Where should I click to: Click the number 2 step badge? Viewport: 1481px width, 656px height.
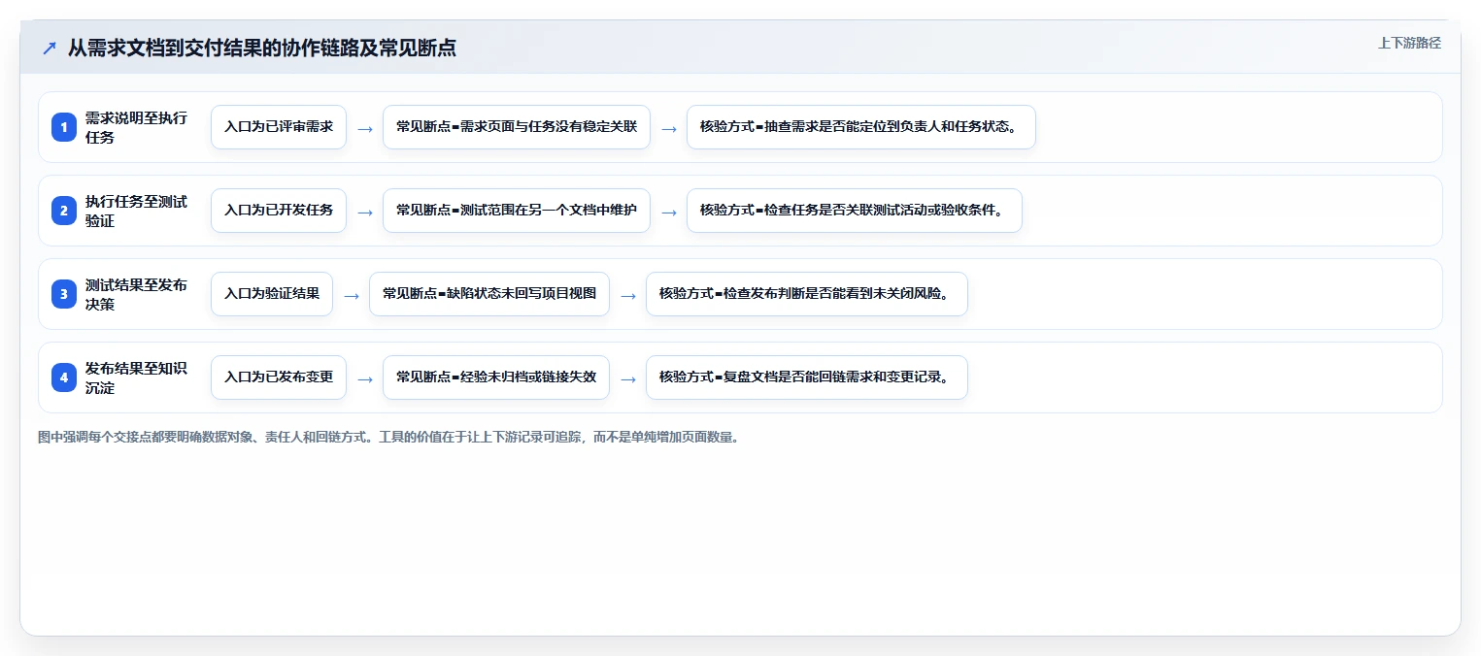point(64,211)
